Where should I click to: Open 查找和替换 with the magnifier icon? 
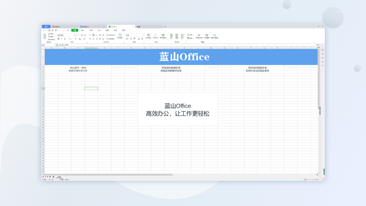tap(214, 35)
